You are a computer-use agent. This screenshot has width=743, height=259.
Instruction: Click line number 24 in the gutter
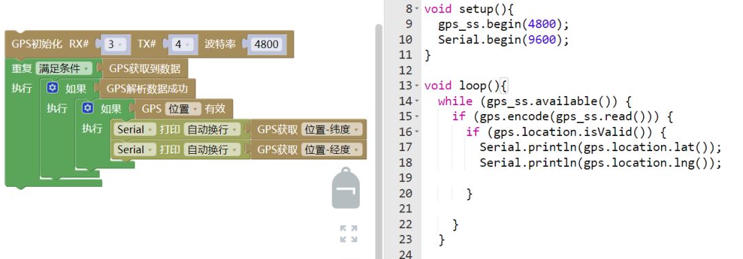(x=406, y=255)
